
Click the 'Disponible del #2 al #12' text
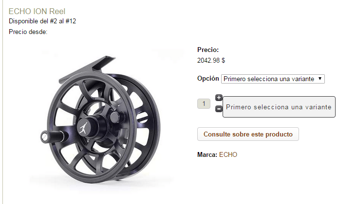[42, 21]
